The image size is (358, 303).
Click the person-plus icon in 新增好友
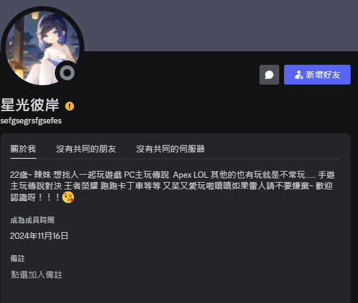(299, 75)
